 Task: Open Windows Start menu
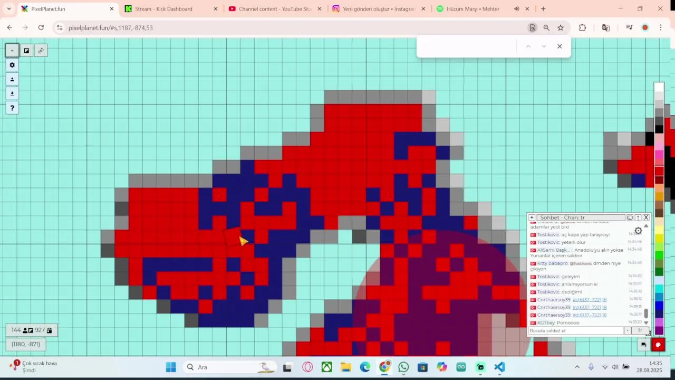tap(171, 367)
